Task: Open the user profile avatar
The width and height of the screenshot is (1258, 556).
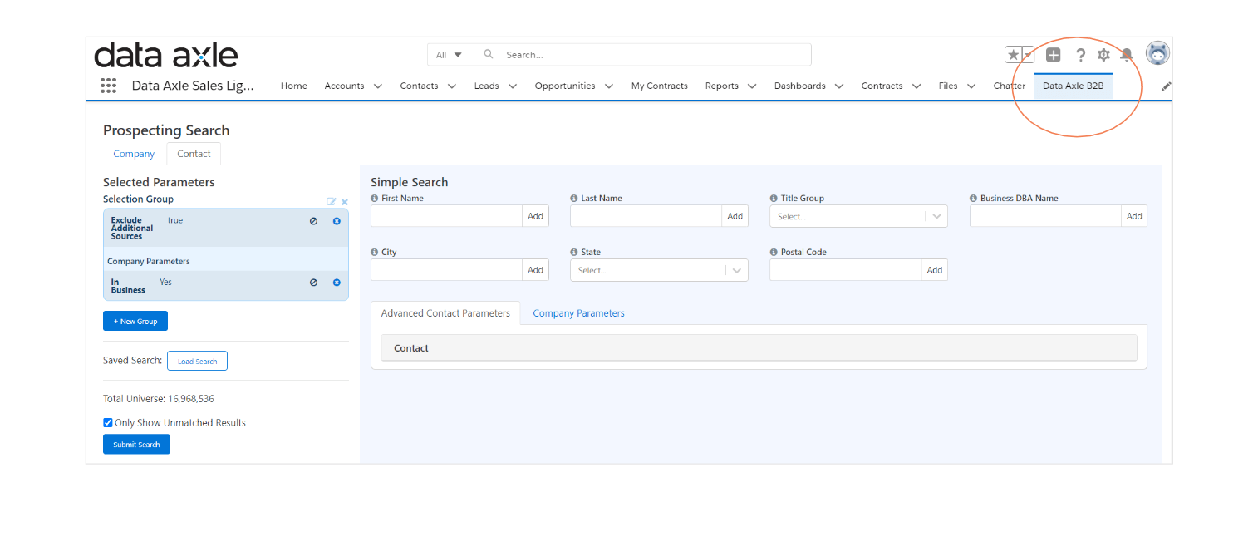Action: 1157,53
